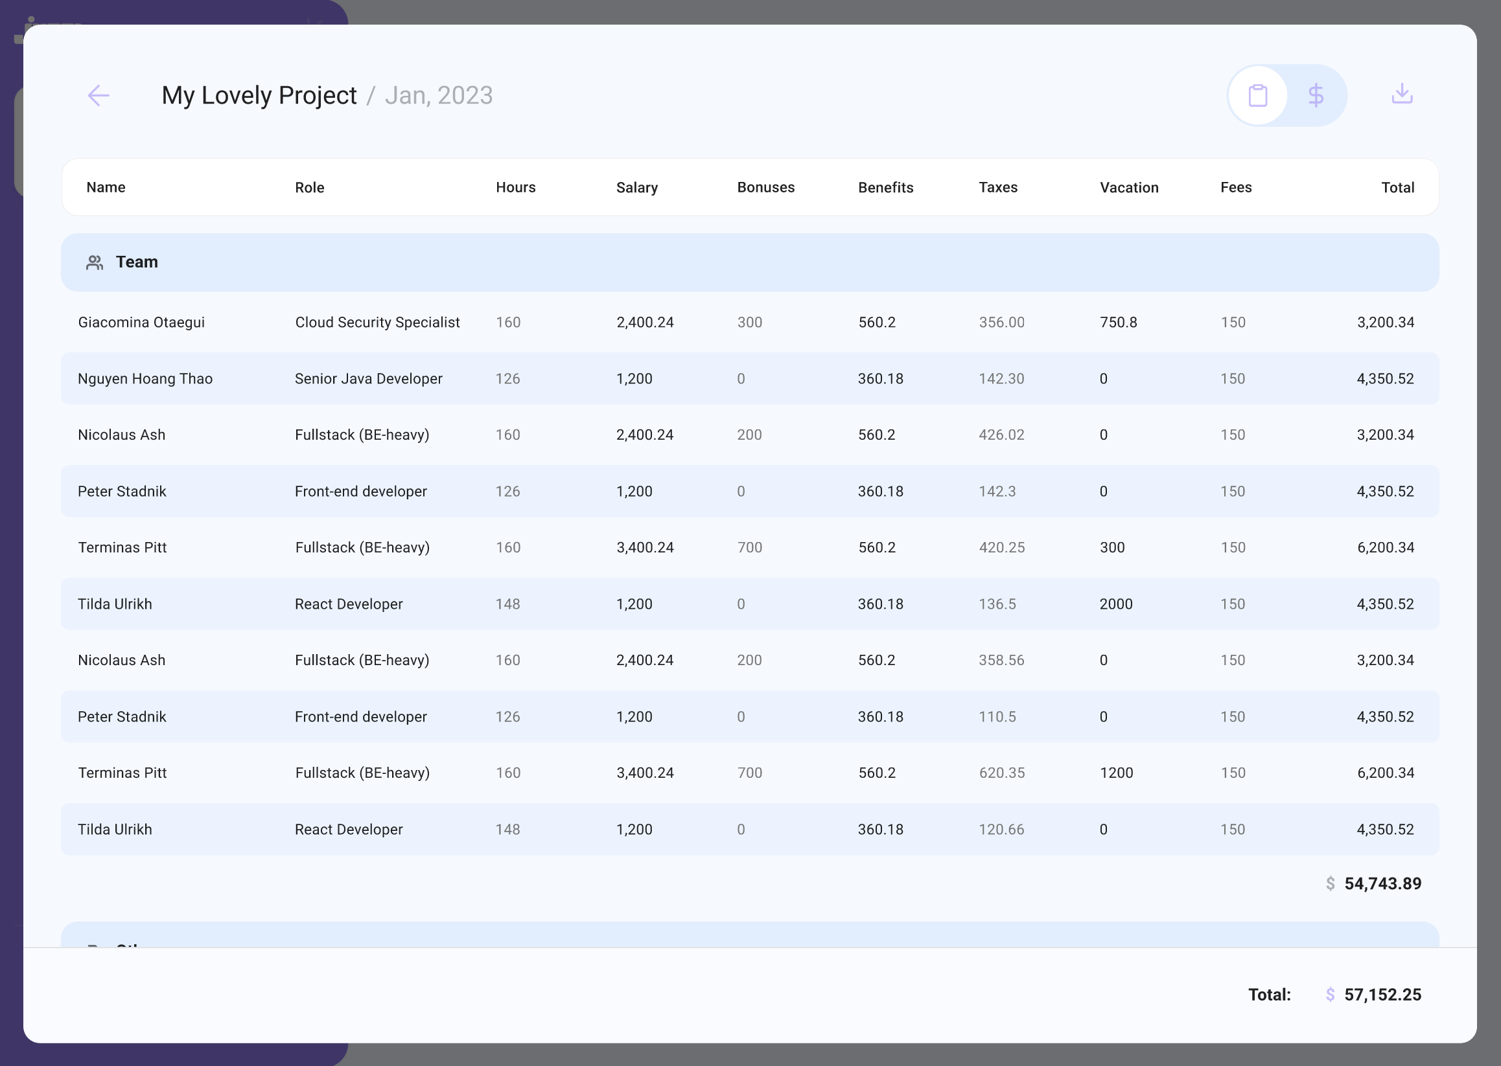
Task: Go back using the left arrow icon
Action: 99,96
